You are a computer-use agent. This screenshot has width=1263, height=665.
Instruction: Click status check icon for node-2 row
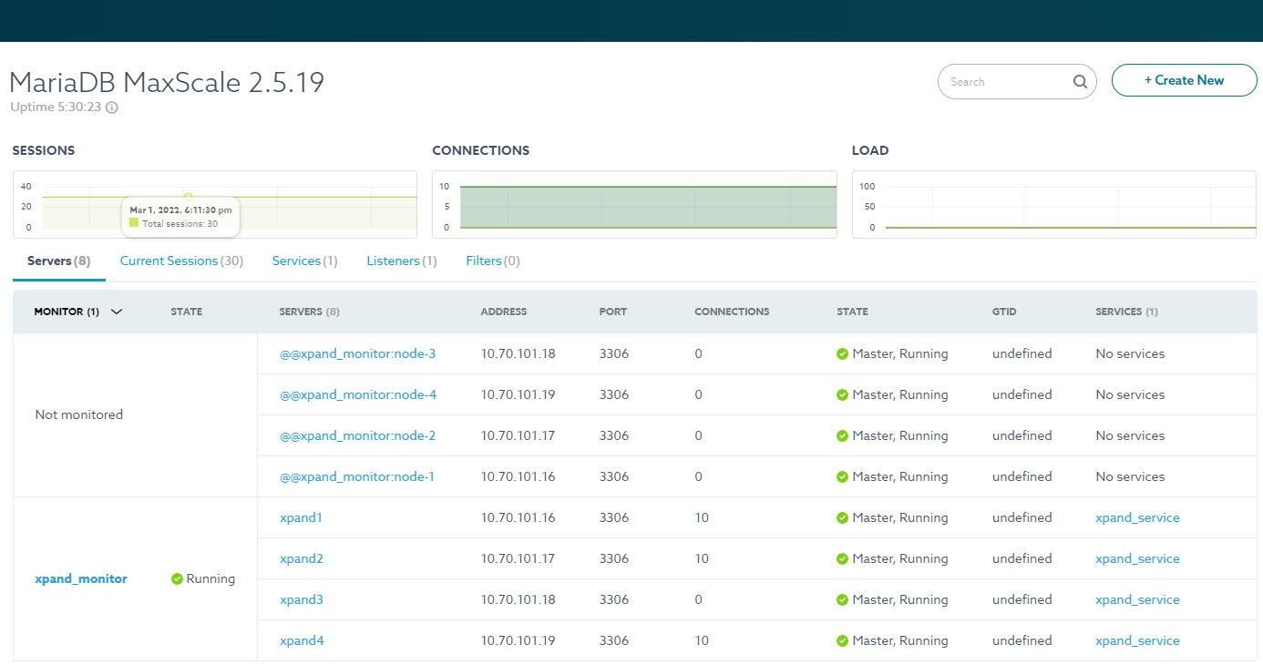click(842, 435)
